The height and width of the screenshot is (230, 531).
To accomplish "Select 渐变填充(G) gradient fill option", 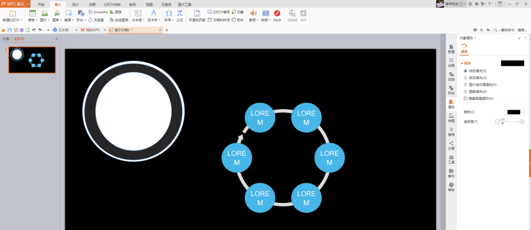I will click(x=466, y=78).
